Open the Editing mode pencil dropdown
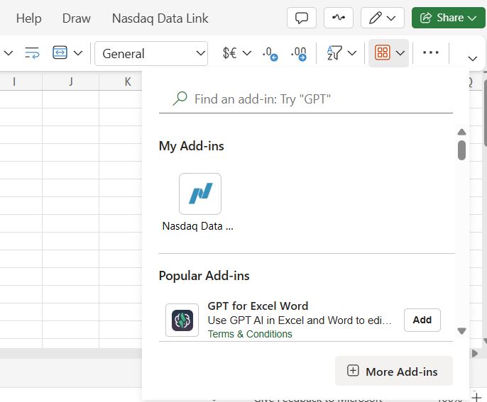 coord(383,18)
